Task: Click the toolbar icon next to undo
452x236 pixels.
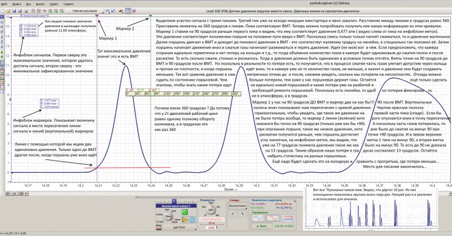Action: point(113,11)
